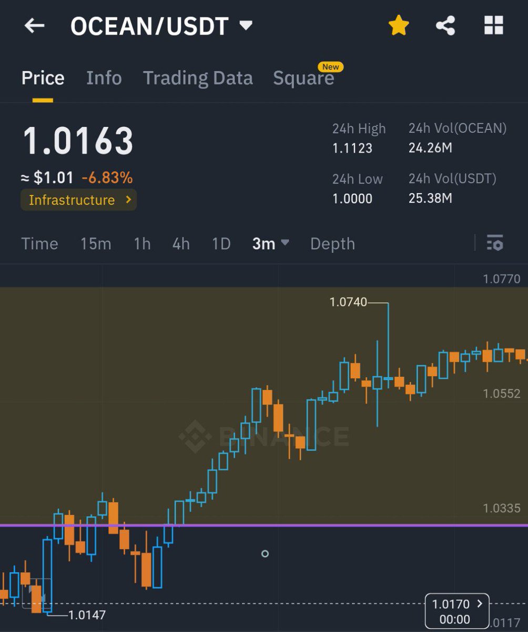Navigate back using the left arrow icon
Screen dimensions: 528x632
click(x=34, y=25)
